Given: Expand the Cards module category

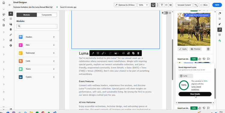Looking at the screenshot, I should (x=37, y=61).
